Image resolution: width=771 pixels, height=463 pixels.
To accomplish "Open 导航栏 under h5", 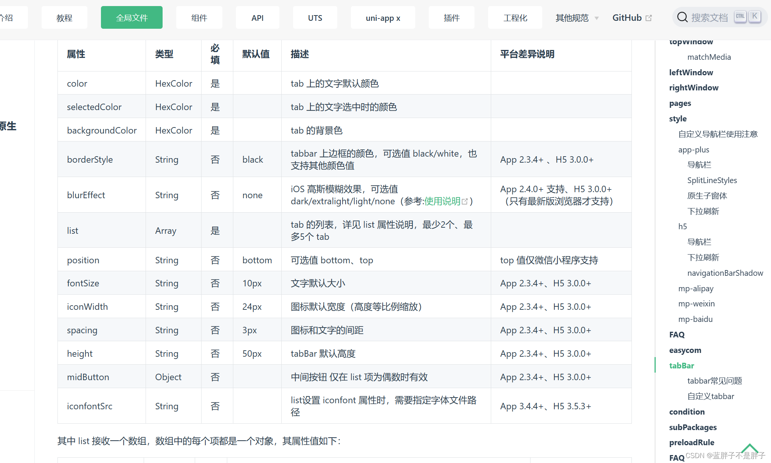I will pyautogui.click(x=700, y=242).
